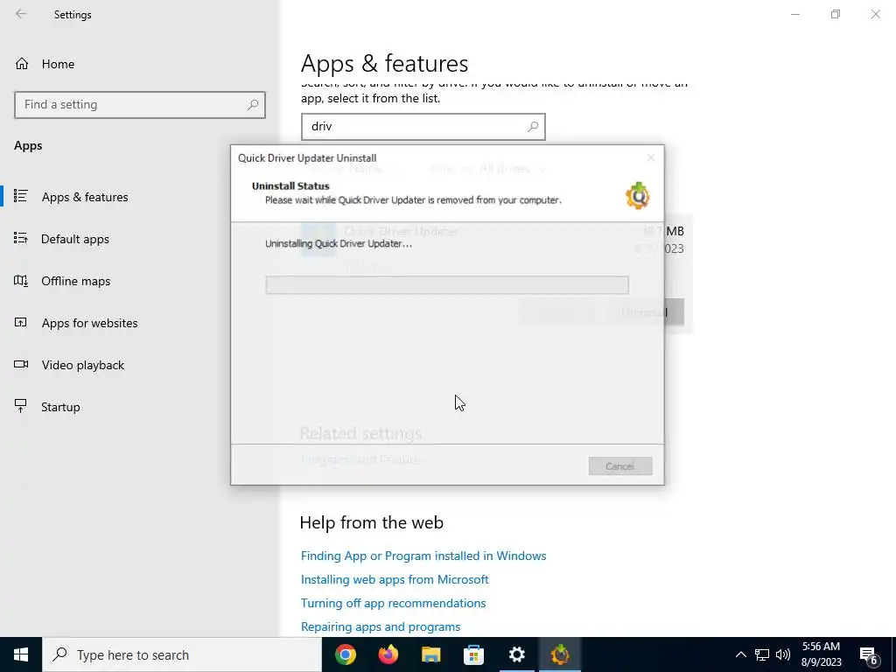Viewport: 896px width, 672px height.
Task: Click the volume speaker icon in tray
Action: pyautogui.click(x=783, y=654)
